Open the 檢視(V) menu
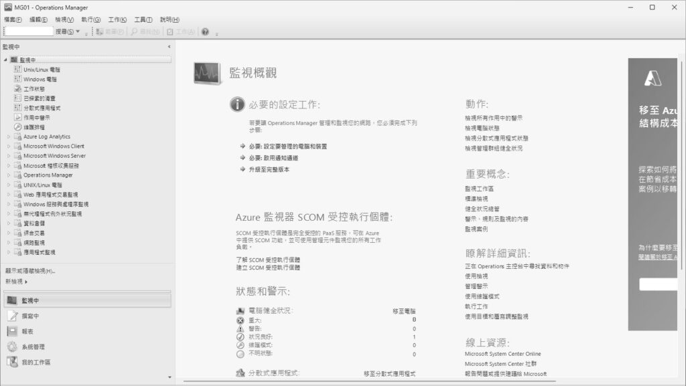 coord(64,19)
